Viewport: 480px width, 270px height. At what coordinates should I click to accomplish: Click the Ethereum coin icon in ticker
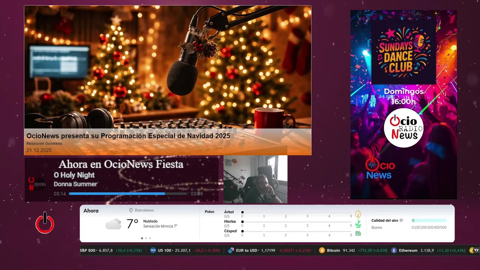click(394, 250)
